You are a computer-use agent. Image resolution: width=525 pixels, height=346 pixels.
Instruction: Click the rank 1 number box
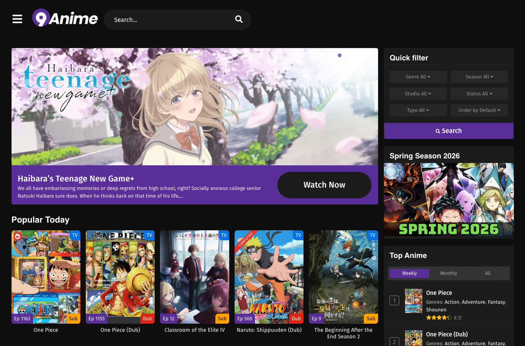[394, 301]
